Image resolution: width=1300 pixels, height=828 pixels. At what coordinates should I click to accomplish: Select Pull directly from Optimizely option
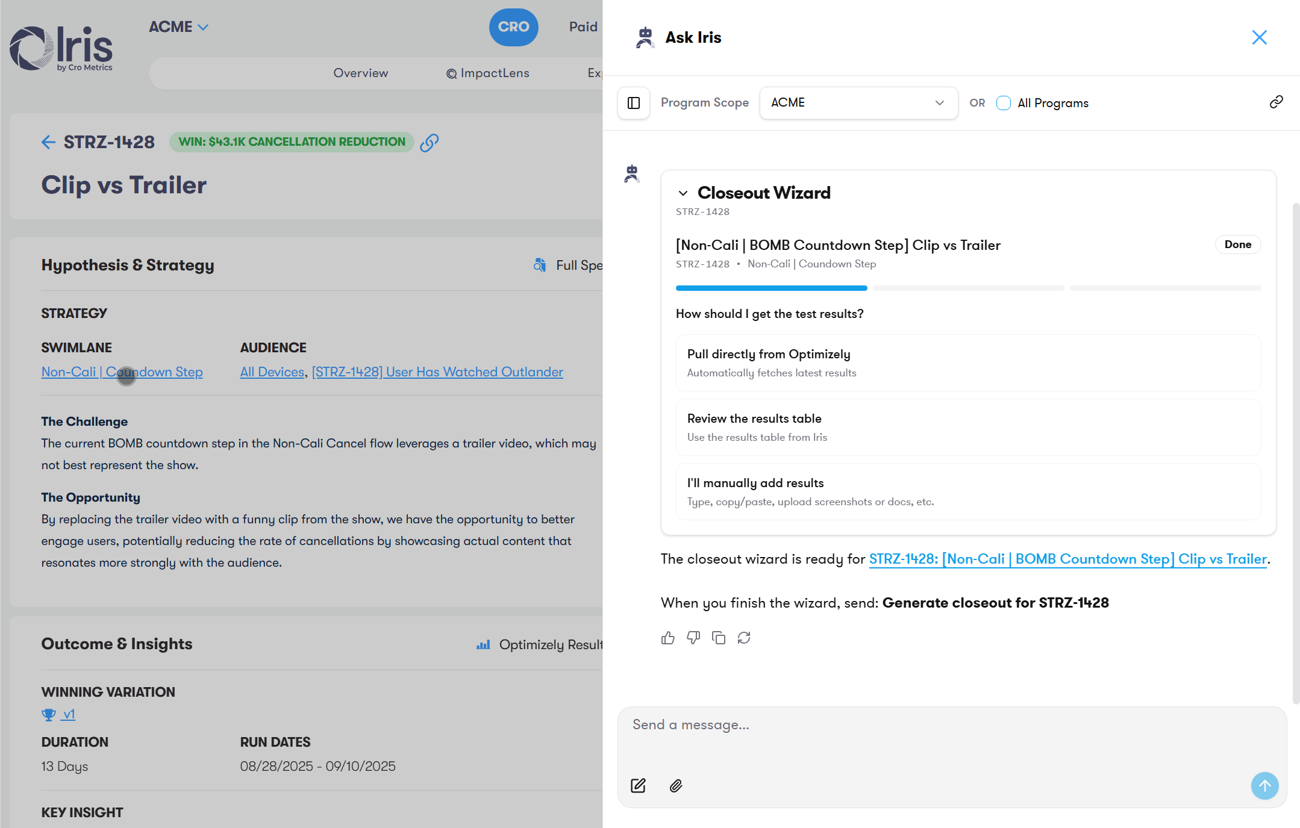(x=968, y=363)
